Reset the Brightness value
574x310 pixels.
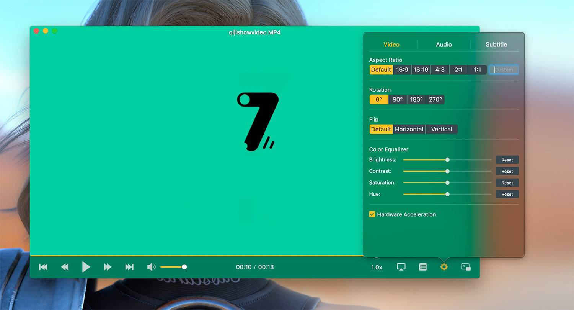(x=507, y=160)
